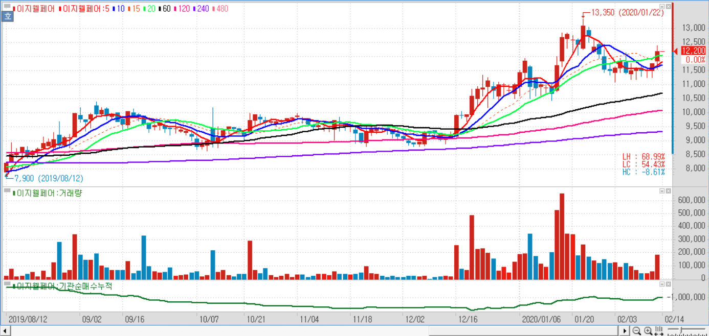Click the zoom out magnifier icon
The image size is (709, 336).
click(x=637, y=331)
